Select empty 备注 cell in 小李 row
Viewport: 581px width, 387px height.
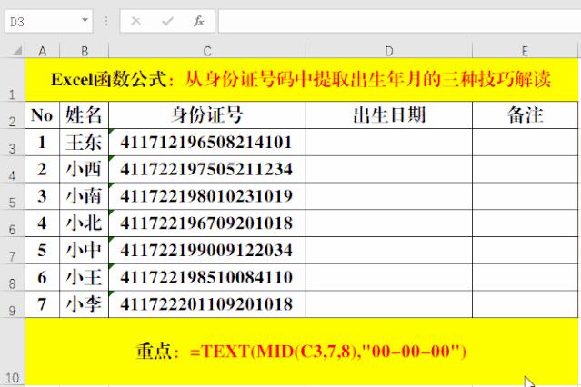525,304
